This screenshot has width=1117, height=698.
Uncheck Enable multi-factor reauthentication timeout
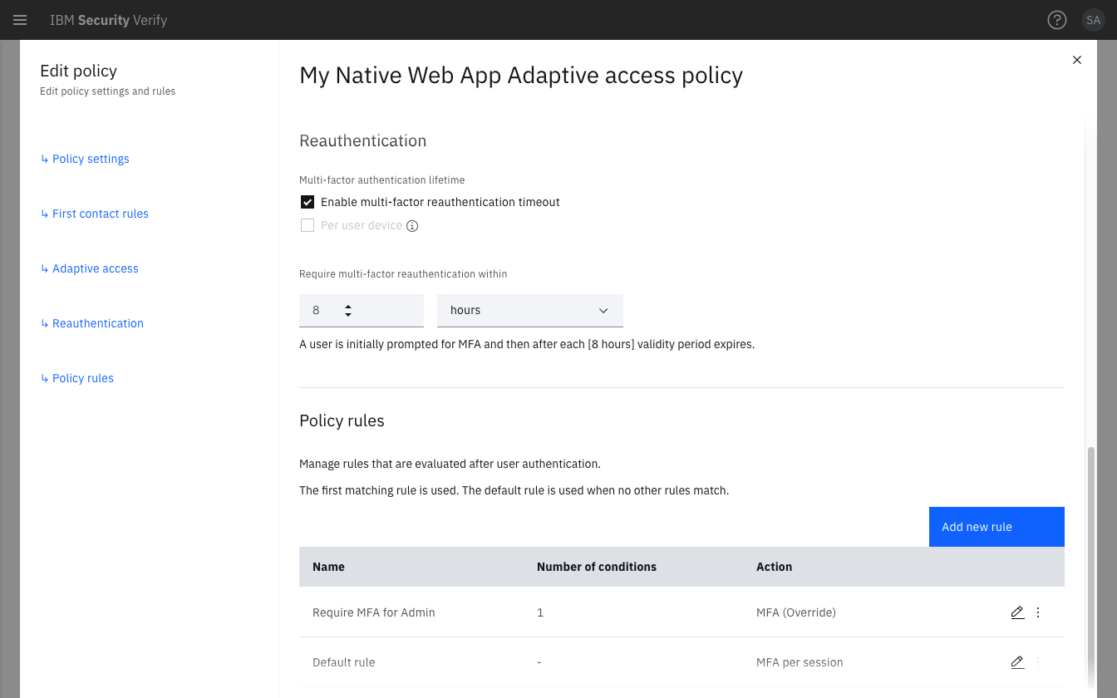click(308, 202)
